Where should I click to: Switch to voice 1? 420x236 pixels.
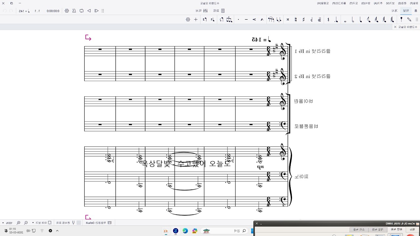point(213,20)
